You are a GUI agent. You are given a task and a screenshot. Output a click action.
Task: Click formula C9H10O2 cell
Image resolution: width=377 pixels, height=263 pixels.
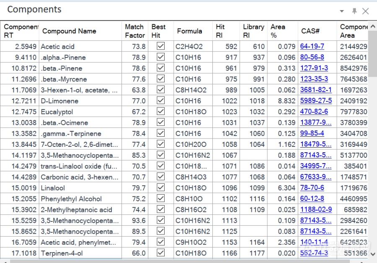(193, 242)
